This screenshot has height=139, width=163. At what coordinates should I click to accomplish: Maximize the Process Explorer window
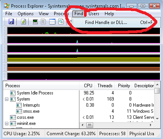pos(143,6)
